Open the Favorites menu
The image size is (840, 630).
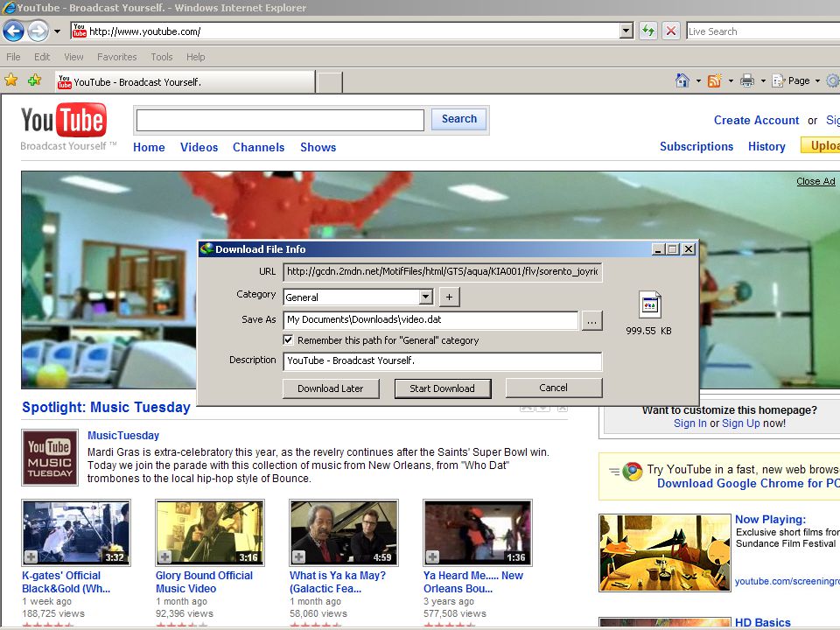116,57
